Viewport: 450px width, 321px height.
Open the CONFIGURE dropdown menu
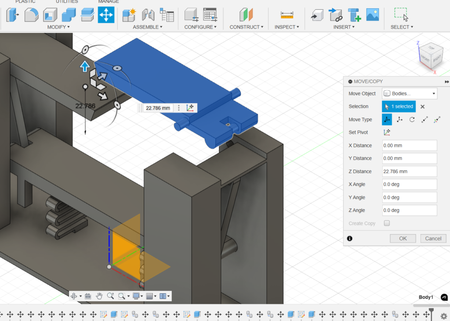(200, 27)
